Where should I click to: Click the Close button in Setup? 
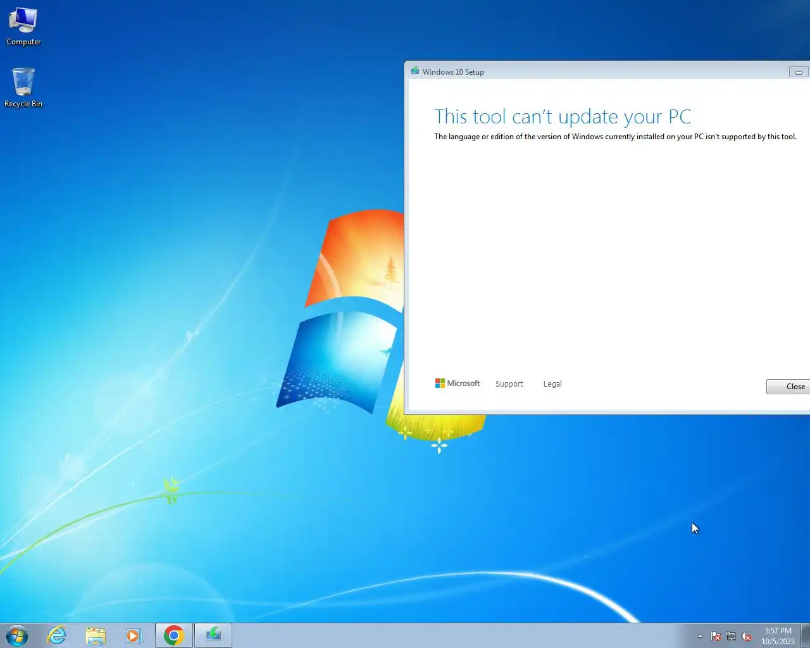pyautogui.click(x=789, y=387)
